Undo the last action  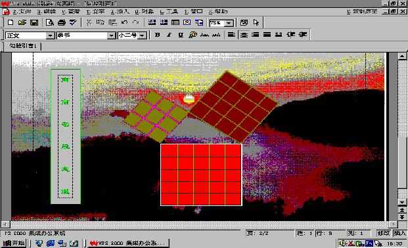click(x=124, y=22)
